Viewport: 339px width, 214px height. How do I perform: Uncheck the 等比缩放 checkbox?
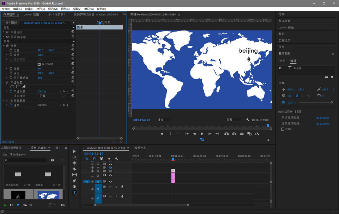(39, 64)
